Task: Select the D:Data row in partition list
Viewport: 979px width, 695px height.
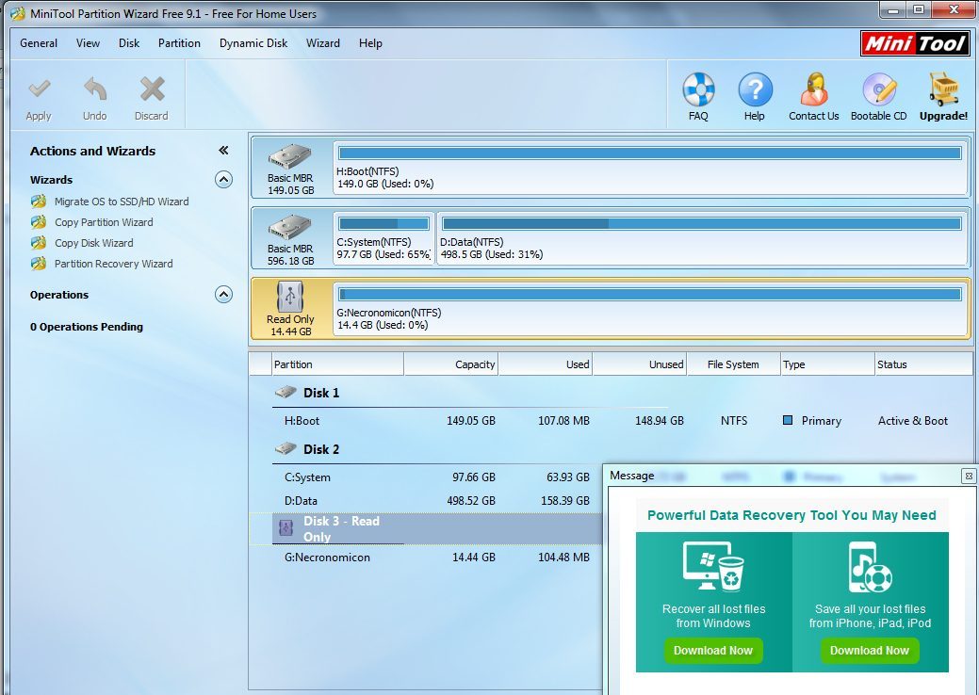Action: 426,500
